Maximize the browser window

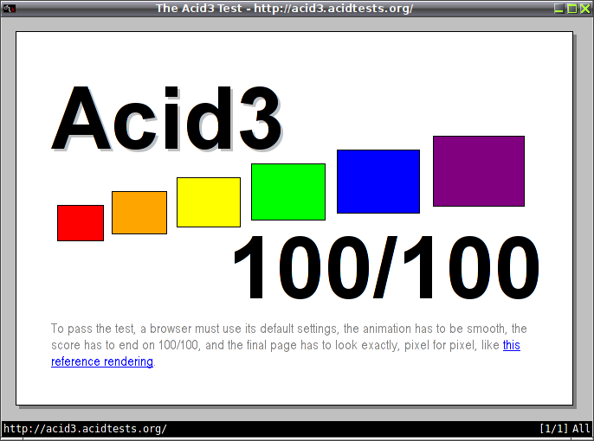pyautogui.click(x=572, y=9)
